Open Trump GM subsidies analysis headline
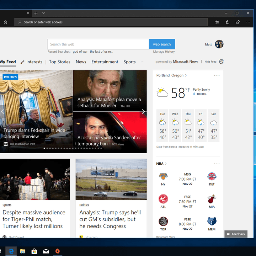Screen dimensions: 256x256 click(x=110, y=219)
